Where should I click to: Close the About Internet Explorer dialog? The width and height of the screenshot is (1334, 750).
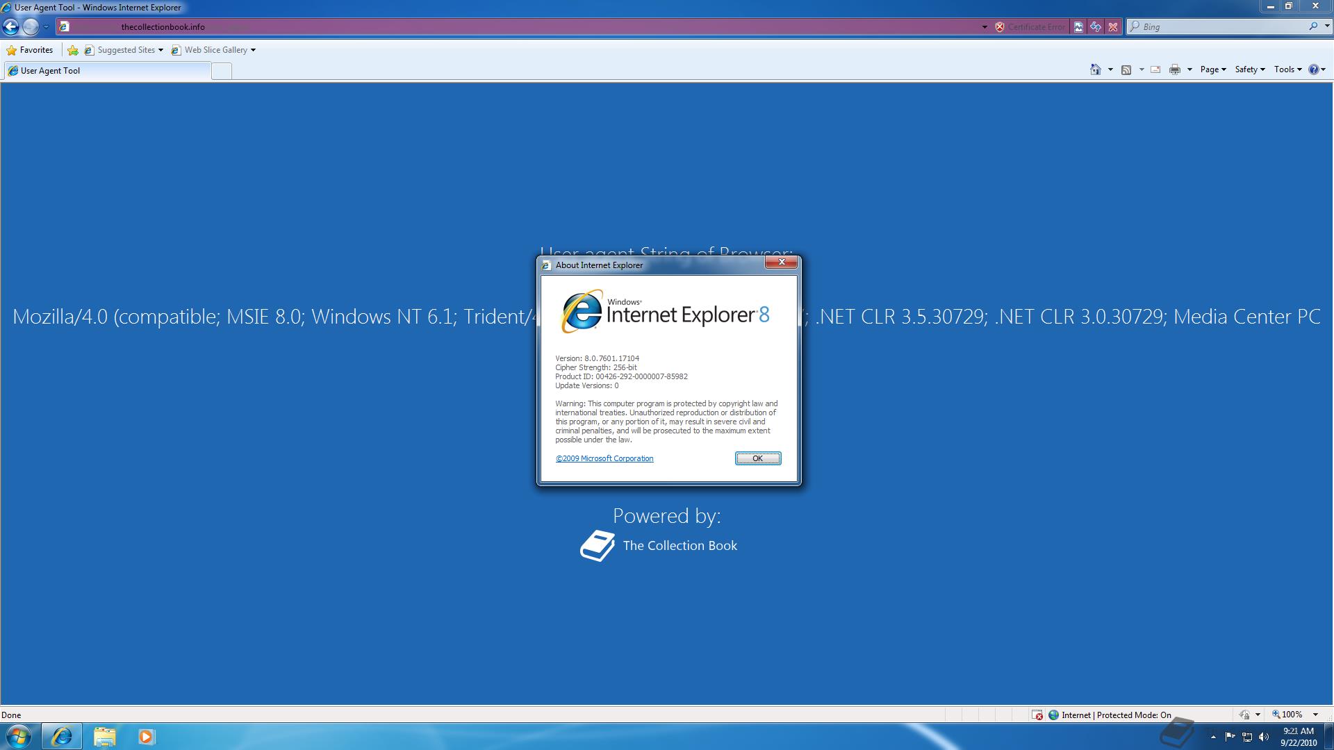click(782, 262)
